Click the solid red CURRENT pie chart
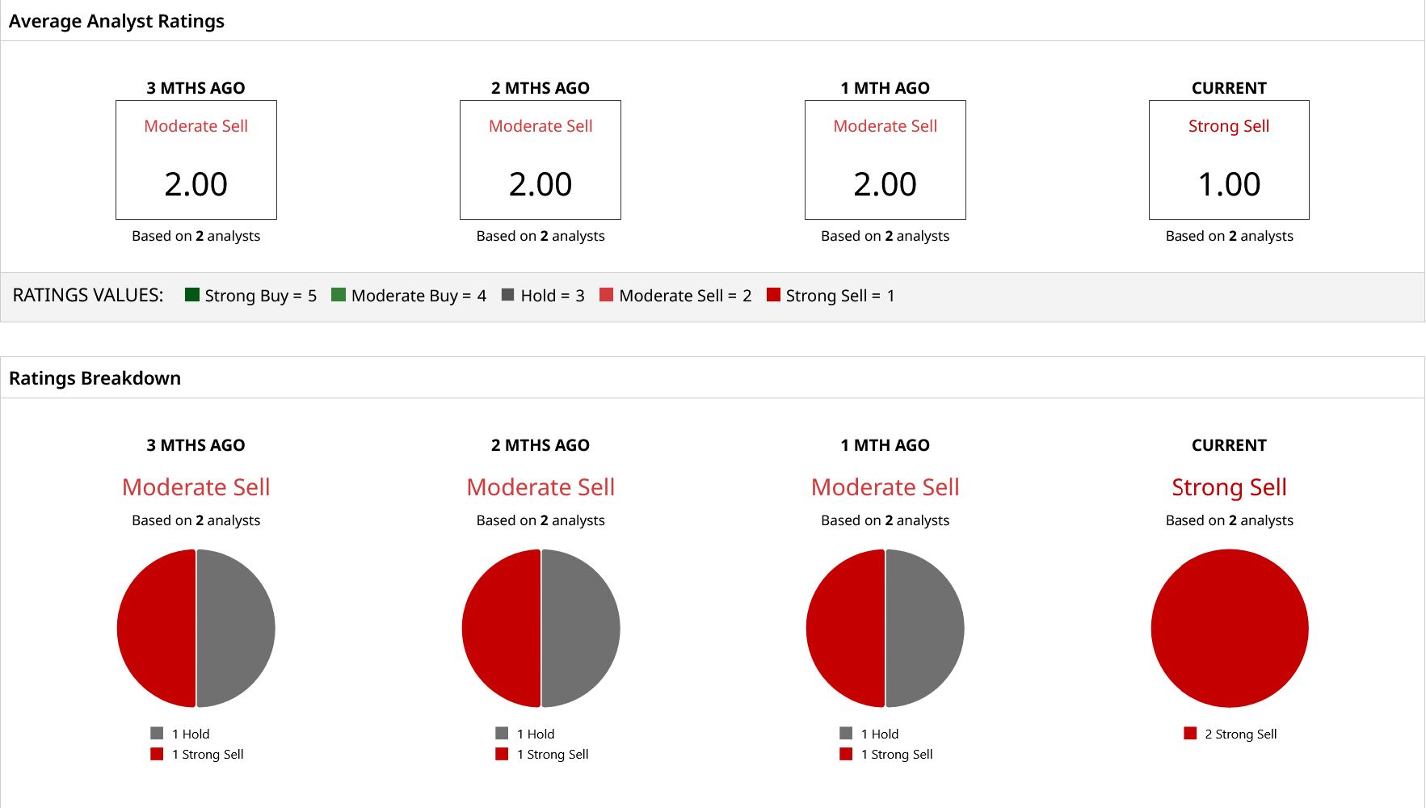Viewport: 1426px width, 808px height. [1230, 629]
